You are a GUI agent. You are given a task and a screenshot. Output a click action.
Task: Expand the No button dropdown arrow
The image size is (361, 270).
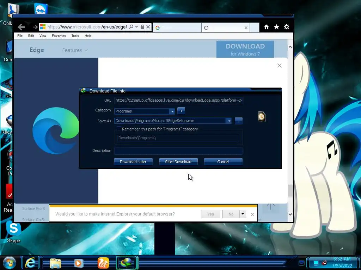coord(243,214)
